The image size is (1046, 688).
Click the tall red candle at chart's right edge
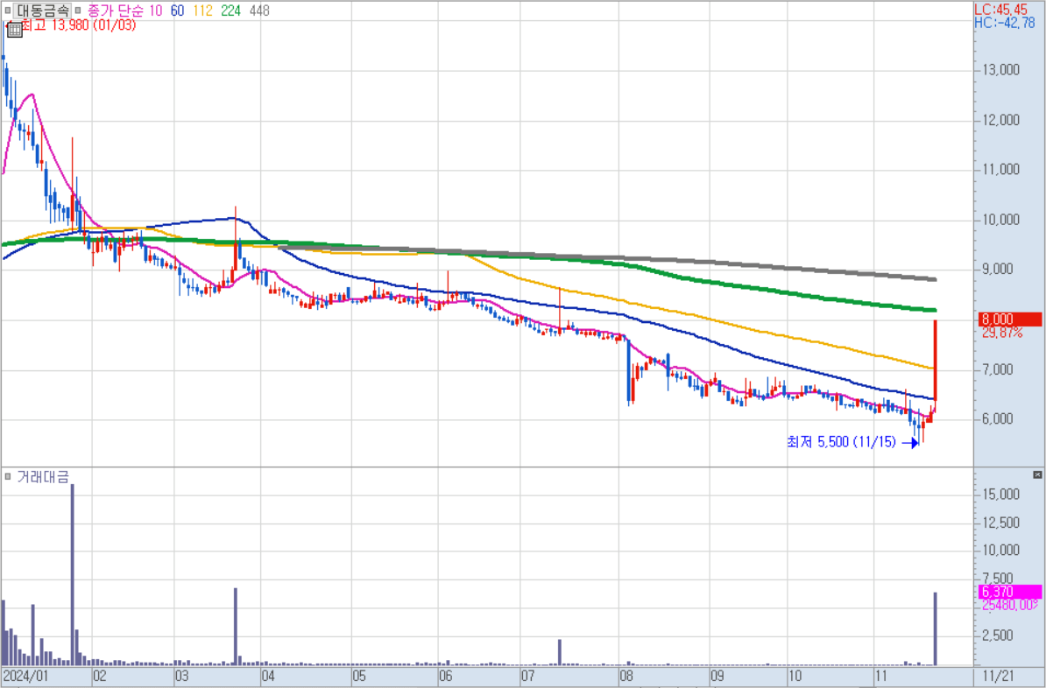[936, 360]
